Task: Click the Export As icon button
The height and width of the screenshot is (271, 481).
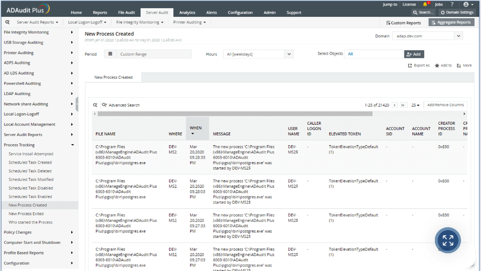Action: click(x=419, y=65)
